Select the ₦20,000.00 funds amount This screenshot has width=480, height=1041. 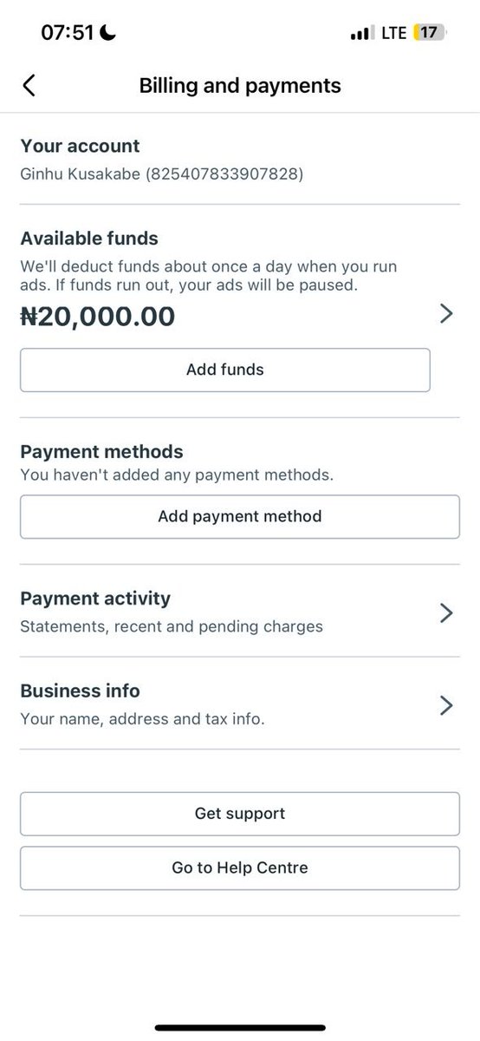(x=97, y=317)
